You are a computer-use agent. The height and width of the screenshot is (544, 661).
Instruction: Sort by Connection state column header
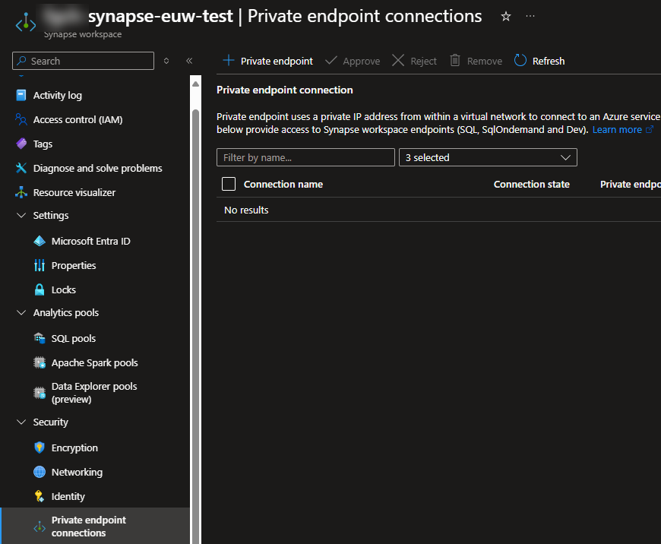point(532,185)
